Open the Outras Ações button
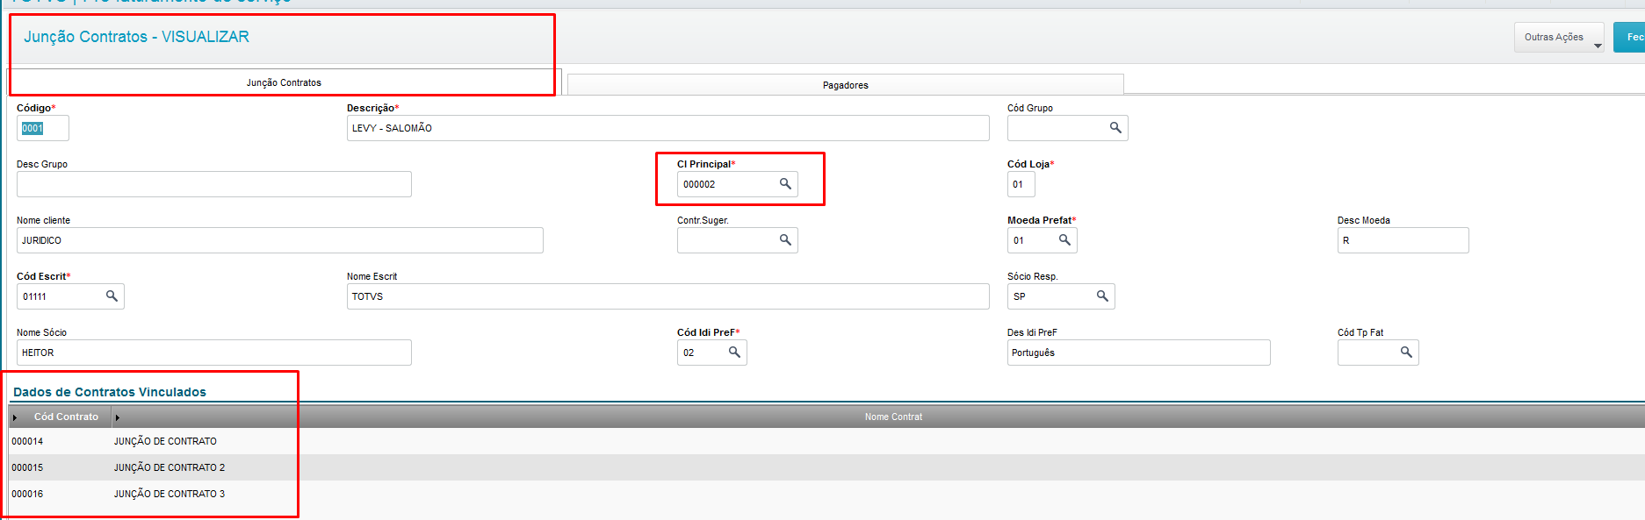1645x520 pixels. [x=1559, y=37]
